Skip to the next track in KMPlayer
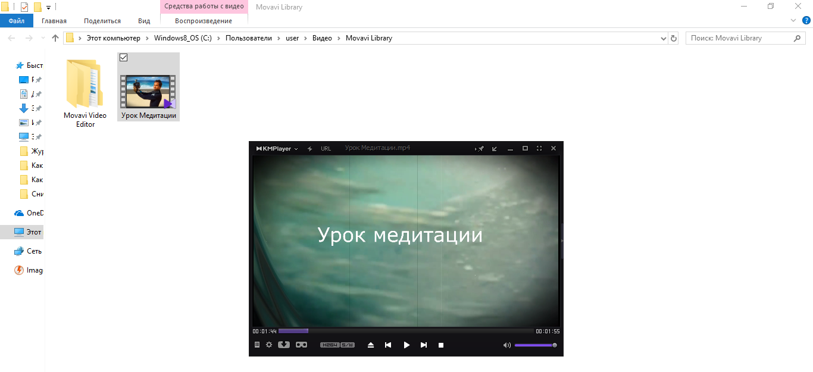The height and width of the screenshot is (372, 813). pyautogui.click(x=424, y=345)
